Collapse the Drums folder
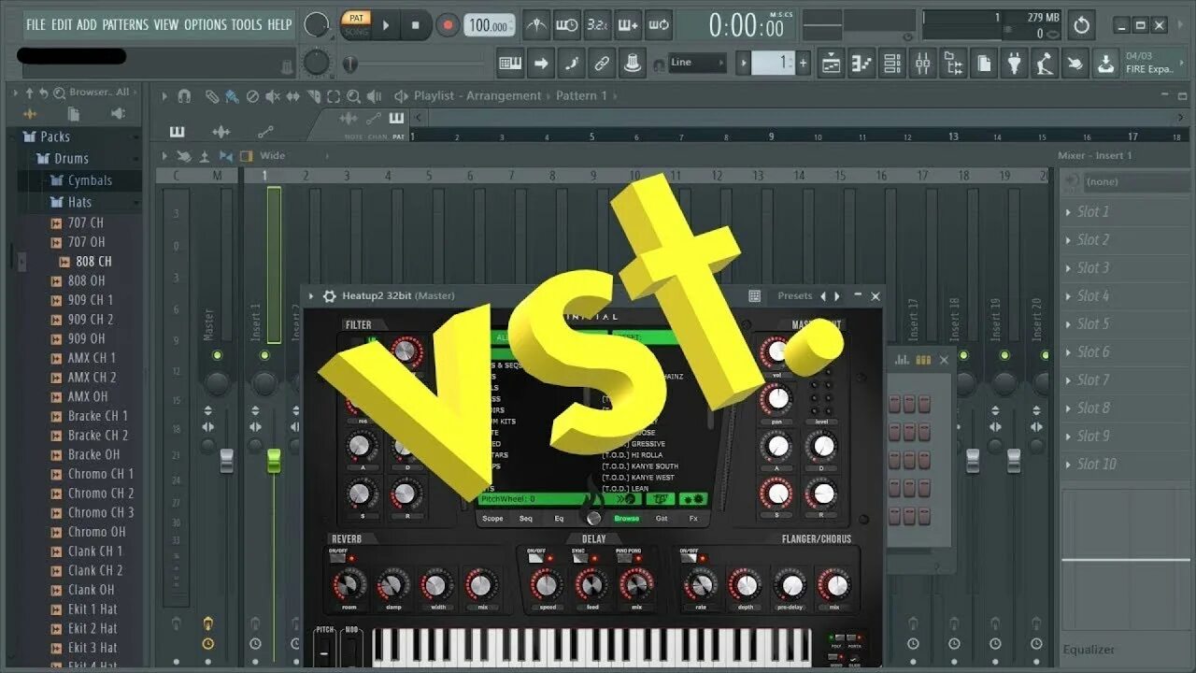The height and width of the screenshot is (673, 1196). coord(64,158)
